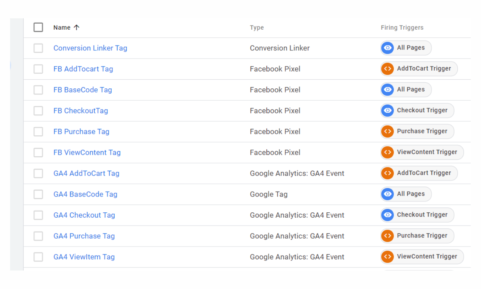Open the GA4 ViewItem Tag configuration
The width and height of the screenshot is (481, 289).
[84, 257]
